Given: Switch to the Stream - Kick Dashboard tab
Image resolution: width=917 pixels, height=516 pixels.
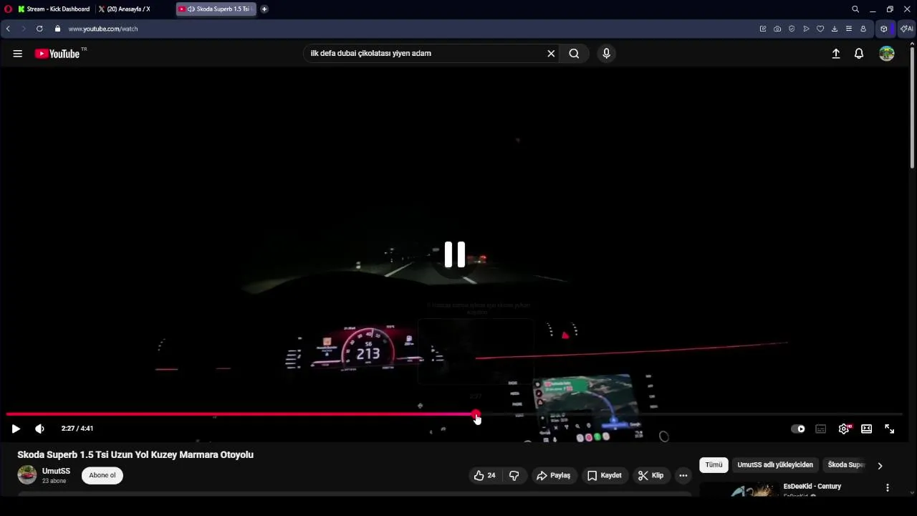Looking at the screenshot, I should [54, 9].
